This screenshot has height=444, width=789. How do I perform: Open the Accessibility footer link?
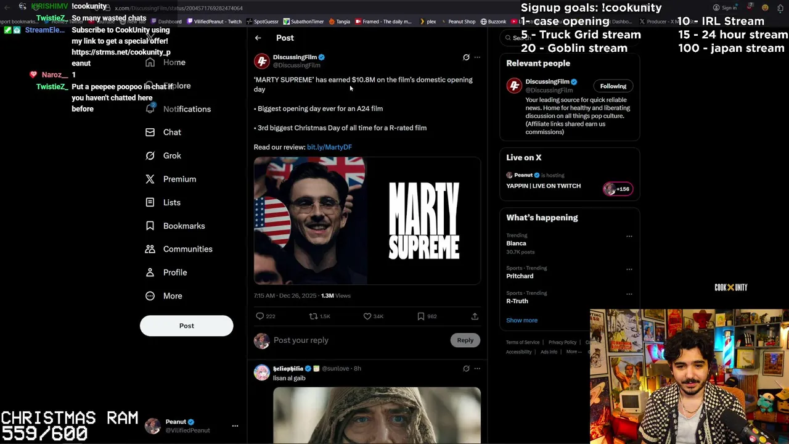[518, 352]
